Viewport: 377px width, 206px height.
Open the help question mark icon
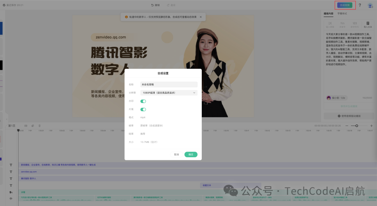[x=360, y=5]
